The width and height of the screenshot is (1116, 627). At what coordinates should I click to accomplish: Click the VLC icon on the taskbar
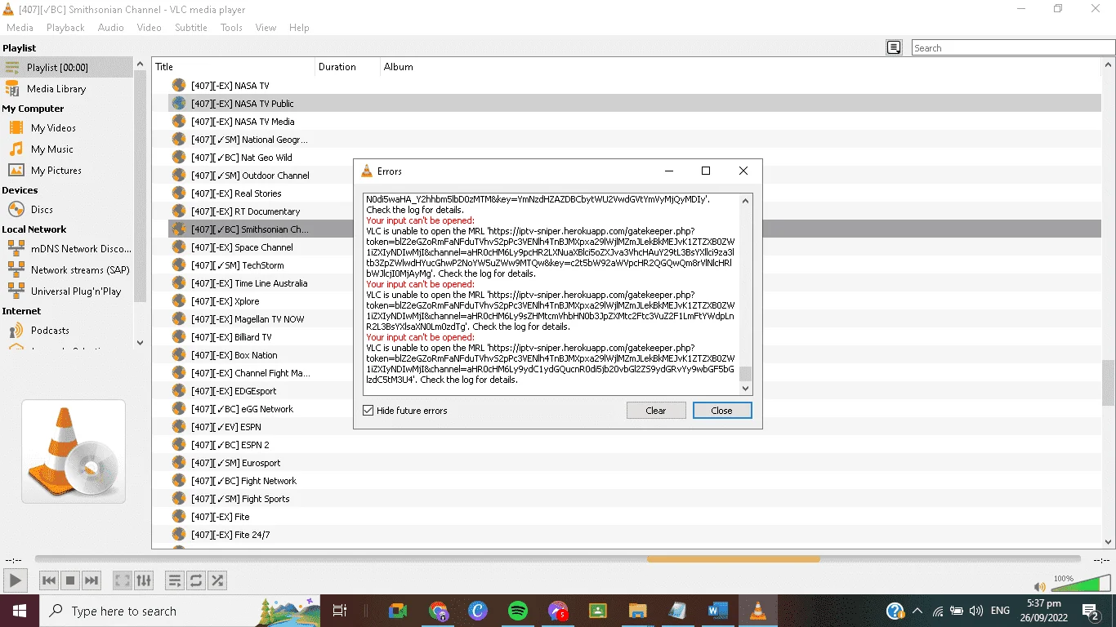758,611
